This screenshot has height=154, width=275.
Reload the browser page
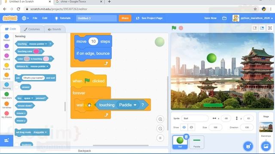pyautogui.click(x=18, y=9)
